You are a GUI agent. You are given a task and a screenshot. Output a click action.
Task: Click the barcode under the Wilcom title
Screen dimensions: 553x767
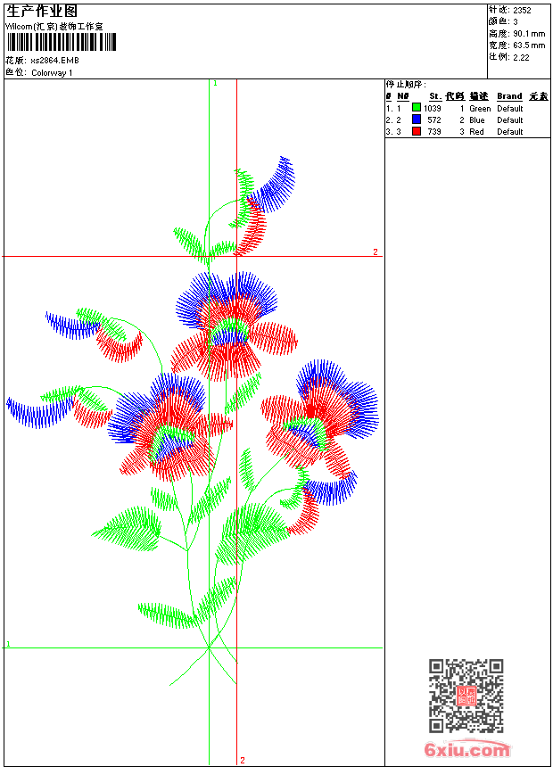(62, 42)
